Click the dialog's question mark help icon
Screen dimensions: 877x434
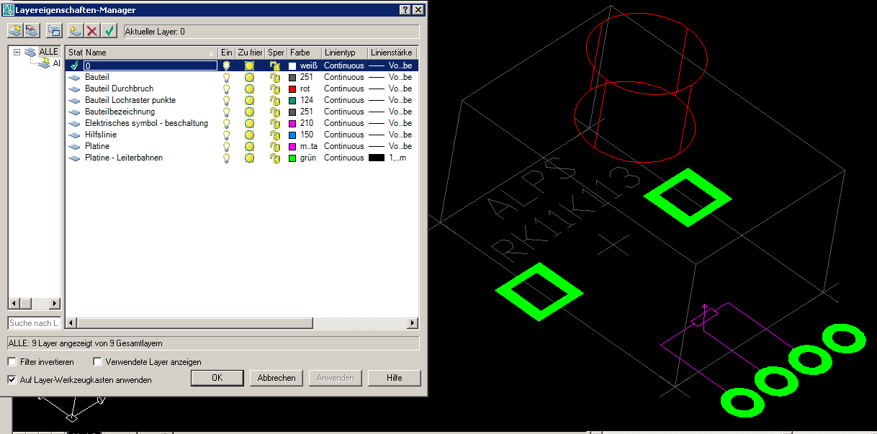403,9
